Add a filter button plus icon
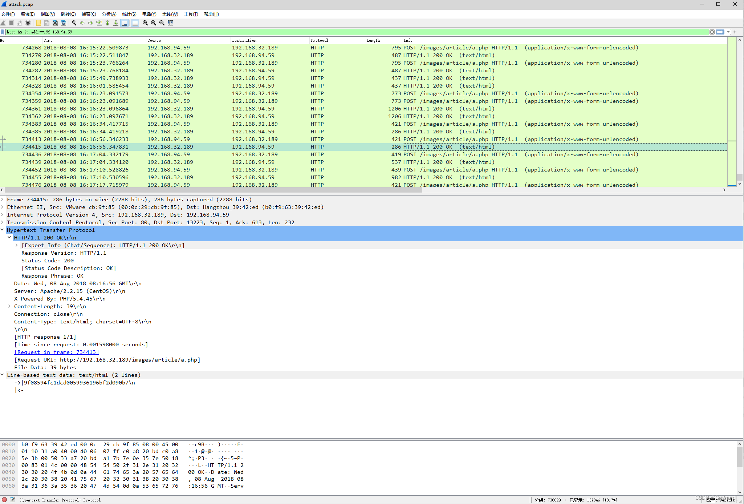The height and width of the screenshot is (504, 744). 735,32
